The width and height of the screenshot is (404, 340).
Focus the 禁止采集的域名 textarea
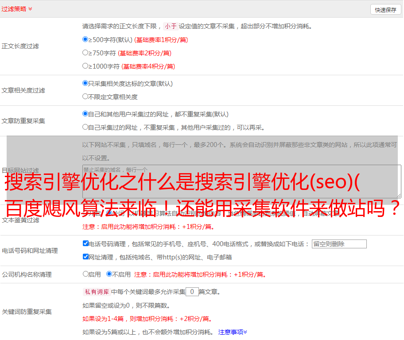tap(242, 182)
